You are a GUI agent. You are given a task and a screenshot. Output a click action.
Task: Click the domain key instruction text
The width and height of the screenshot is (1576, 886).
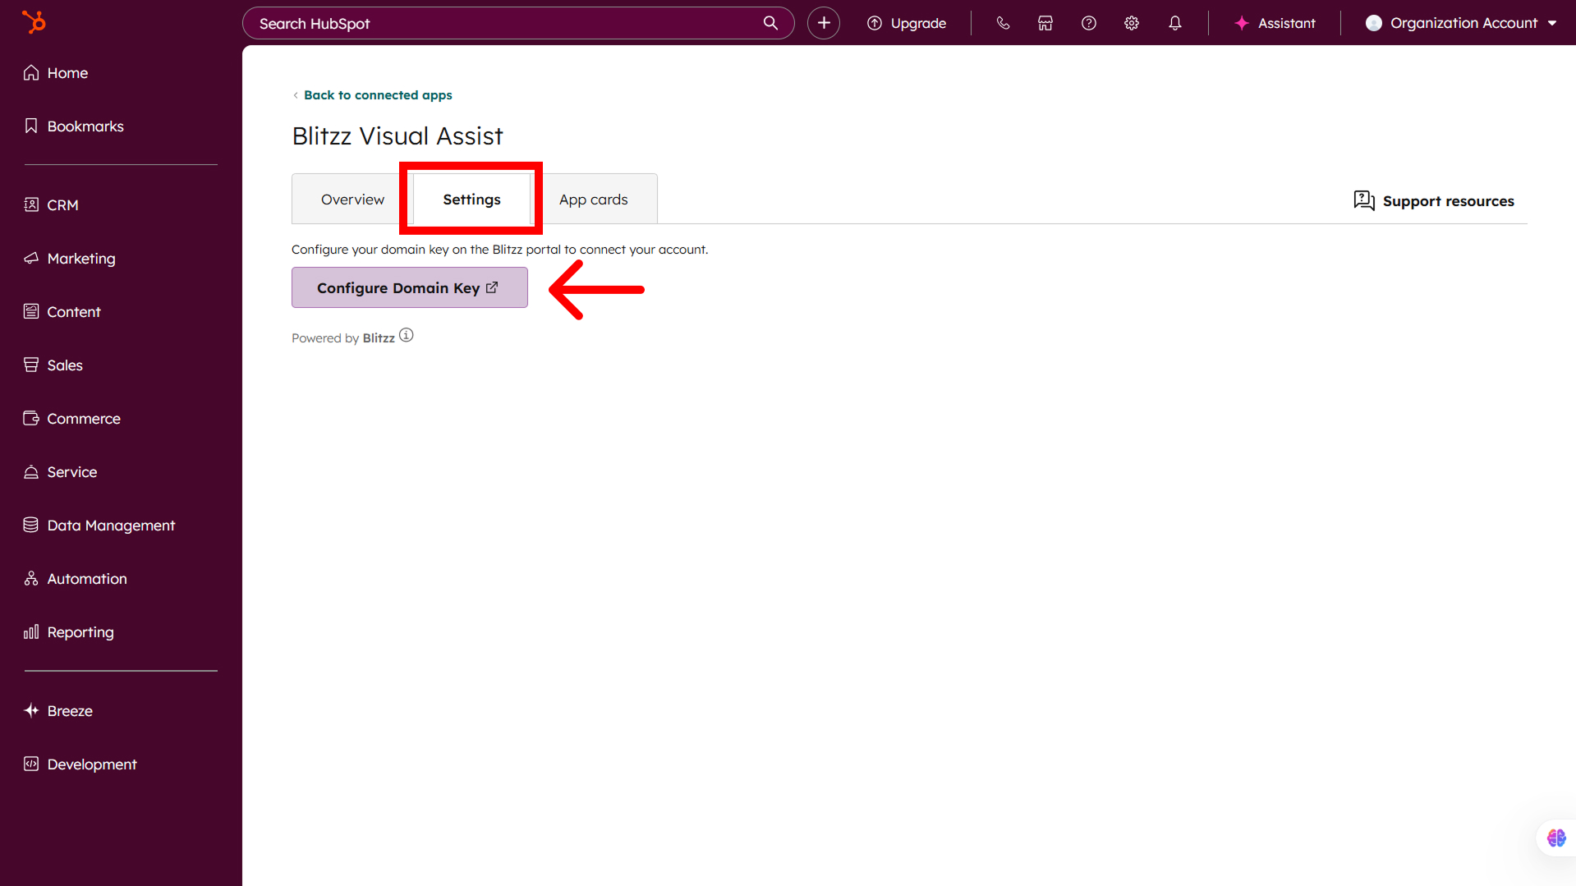coord(499,250)
